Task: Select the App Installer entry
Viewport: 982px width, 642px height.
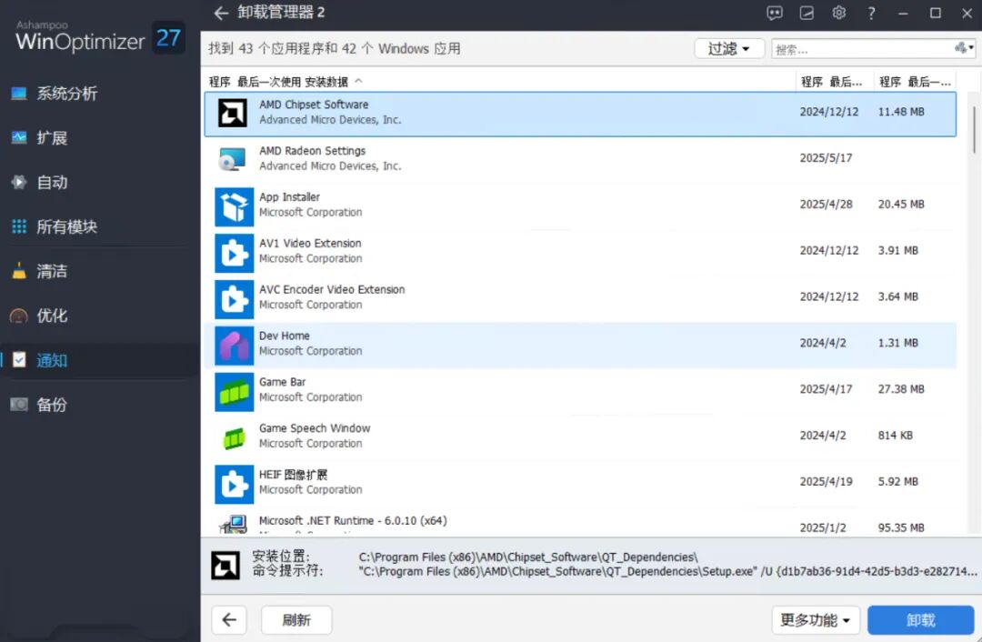Action: point(580,206)
